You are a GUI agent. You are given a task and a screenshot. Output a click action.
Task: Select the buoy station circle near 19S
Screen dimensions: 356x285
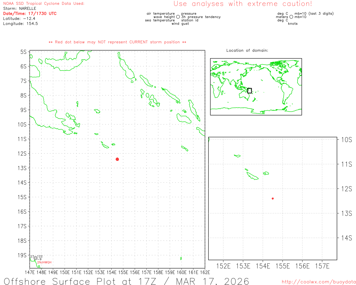pos(35,258)
